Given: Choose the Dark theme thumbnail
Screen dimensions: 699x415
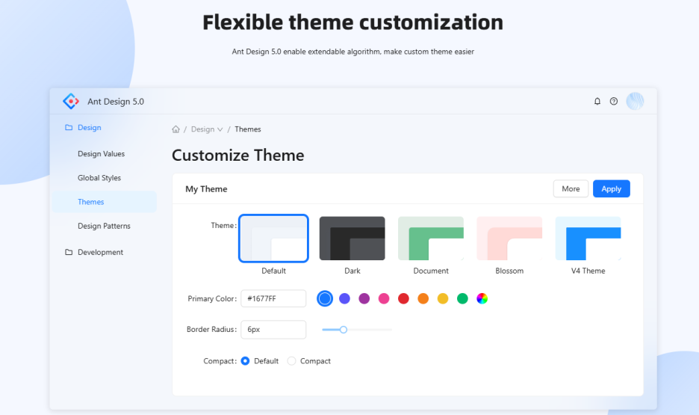Looking at the screenshot, I should 352,239.
